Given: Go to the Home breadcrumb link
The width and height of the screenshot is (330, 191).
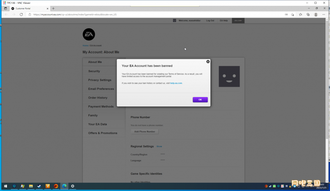Looking at the screenshot, I should tap(85, 46).
